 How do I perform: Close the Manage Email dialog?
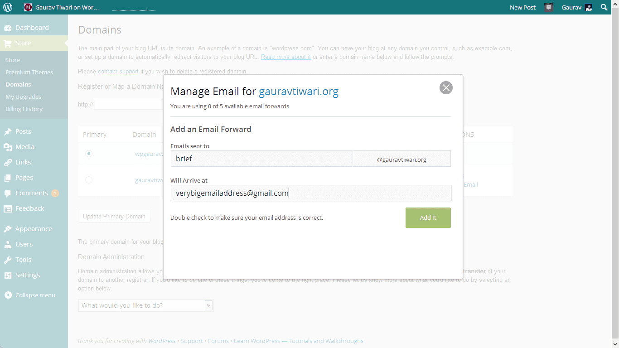point(446,87)
